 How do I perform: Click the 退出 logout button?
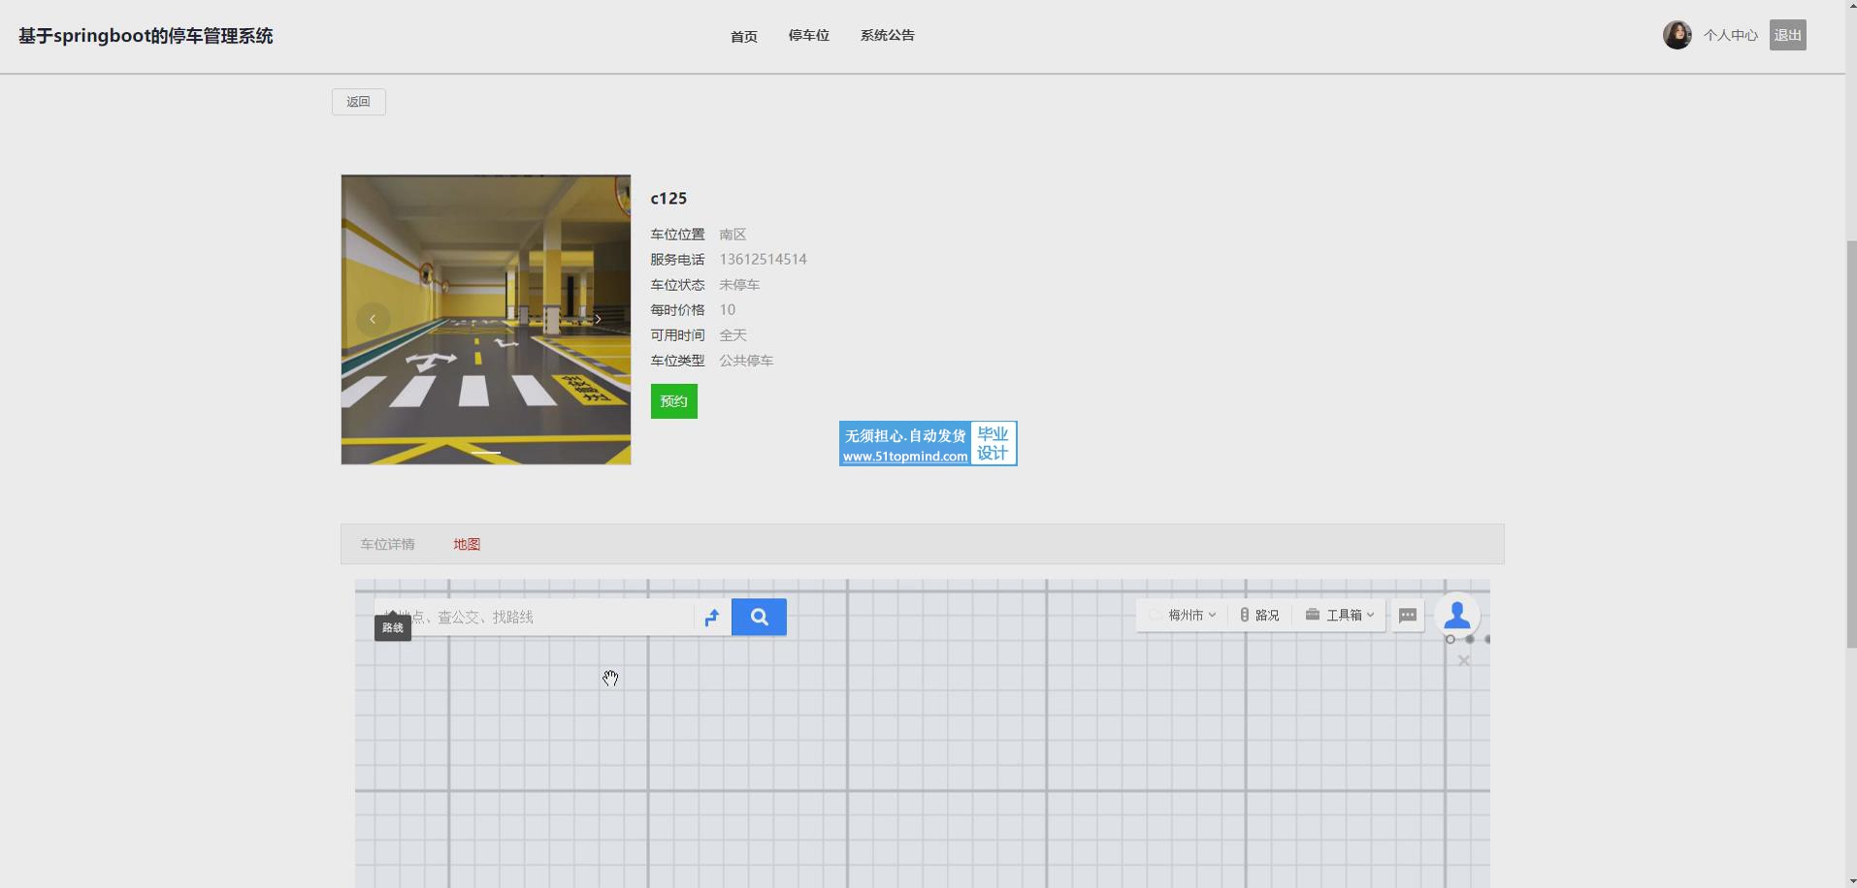click(x=1788, y=35)
